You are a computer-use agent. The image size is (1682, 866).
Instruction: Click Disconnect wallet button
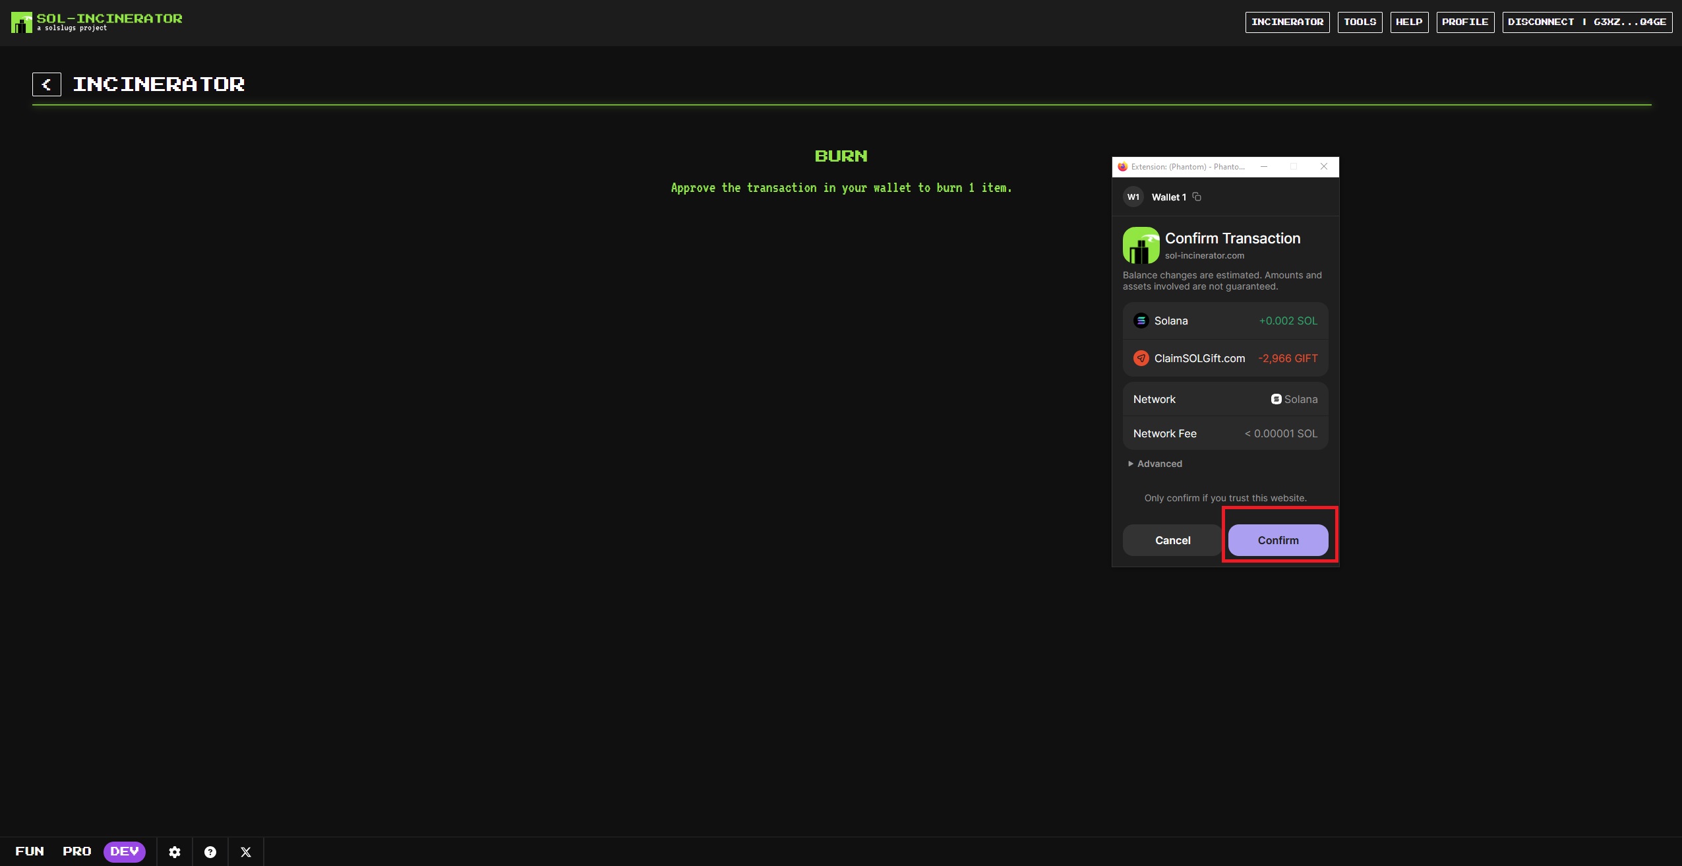1586,22
